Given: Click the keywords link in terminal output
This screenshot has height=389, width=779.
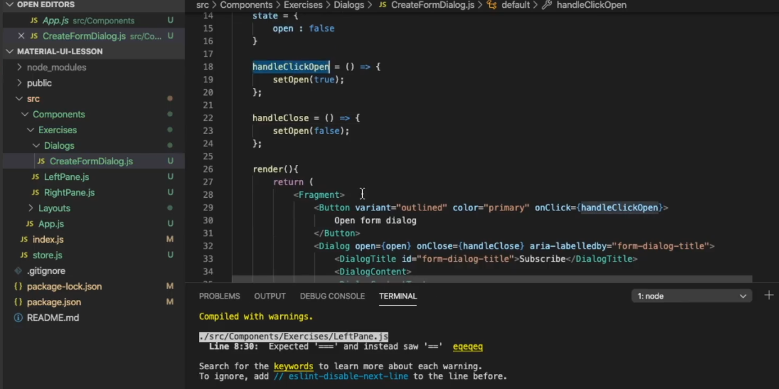Looking at the screenshot, I should (x=293, y=366).
